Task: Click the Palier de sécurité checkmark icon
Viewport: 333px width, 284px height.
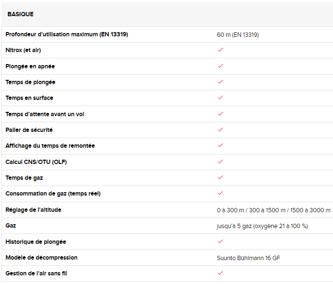Action: (220, 130)
